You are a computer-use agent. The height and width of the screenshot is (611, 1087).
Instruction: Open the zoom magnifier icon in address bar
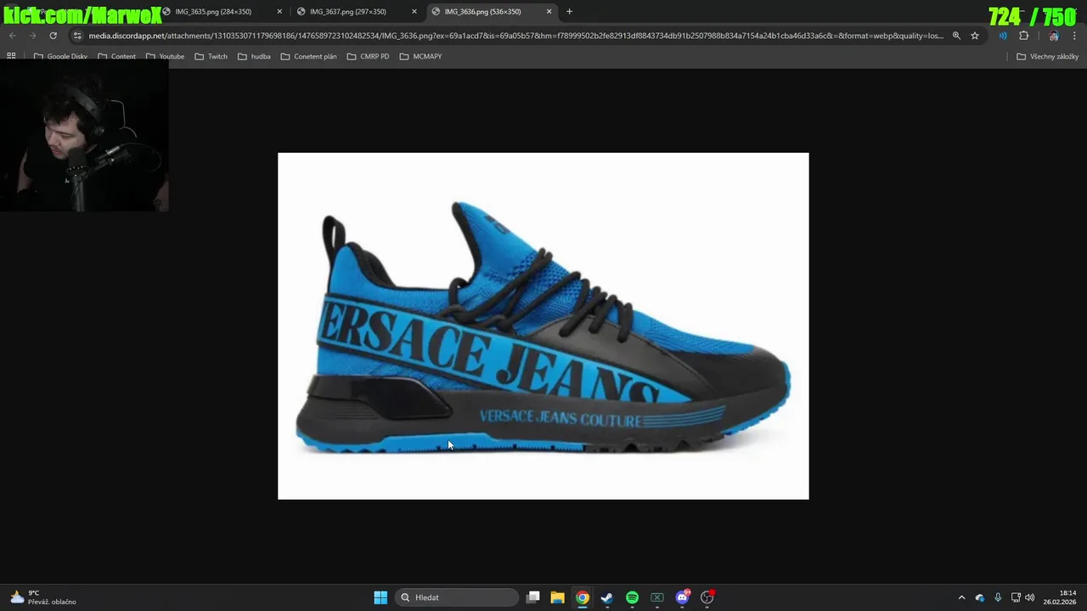[x=956, y=36]
